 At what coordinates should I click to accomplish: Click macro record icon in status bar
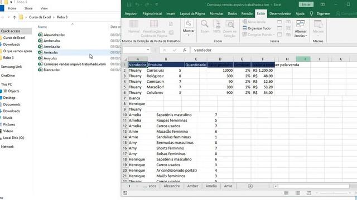tap(125, 193)
